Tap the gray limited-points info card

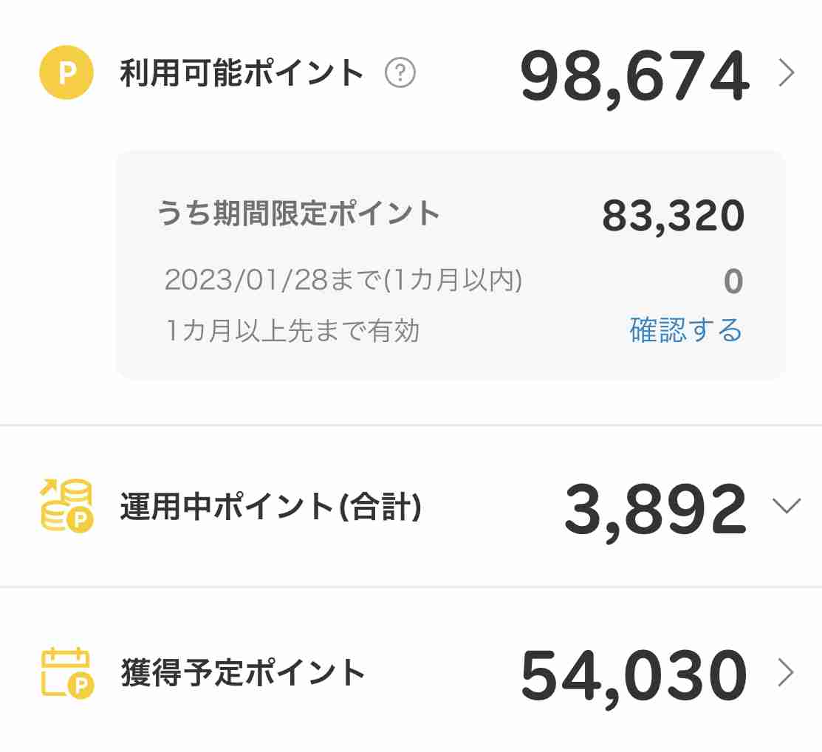451,265
